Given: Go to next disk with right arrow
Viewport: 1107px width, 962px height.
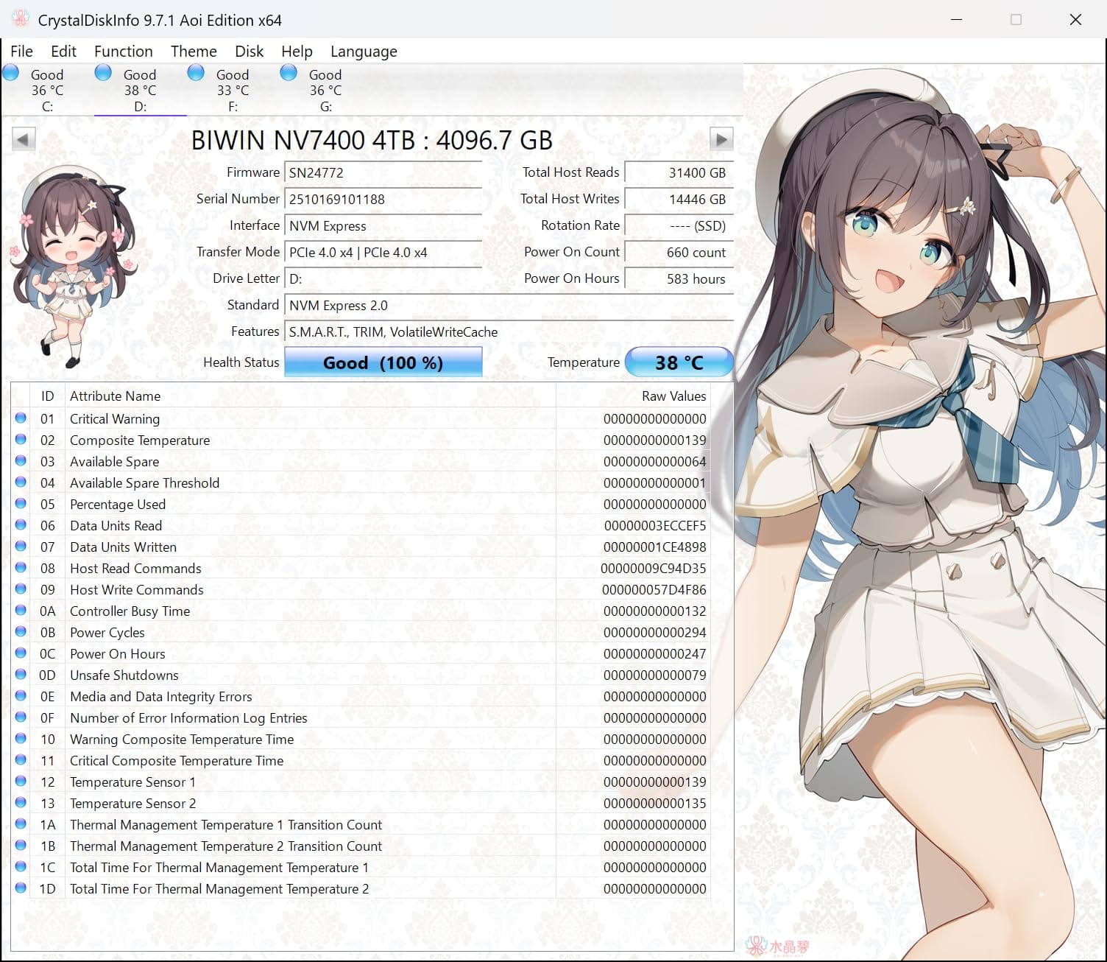Looking at the screenshot, I should (x=721, y=139).
